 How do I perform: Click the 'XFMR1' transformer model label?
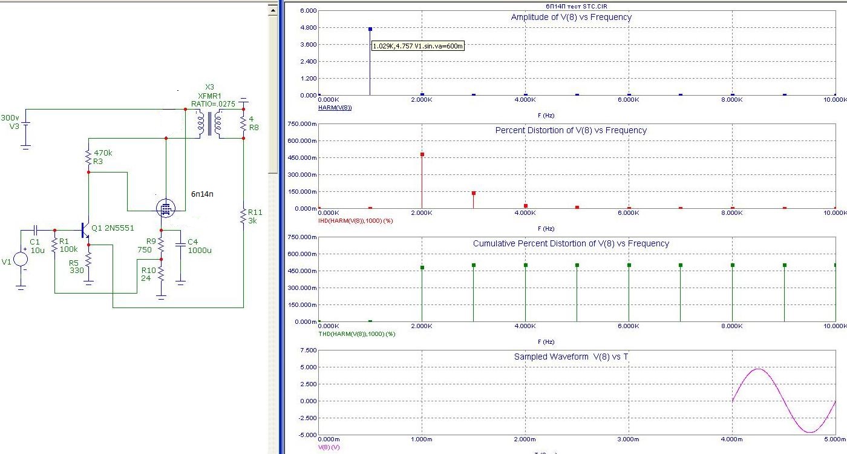click(211, 96)
